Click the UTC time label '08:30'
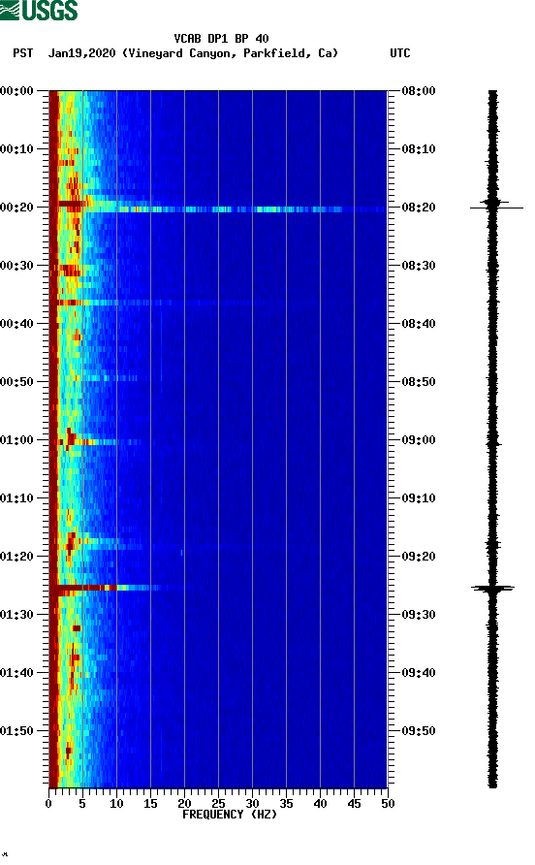Screen dimensions: 535x865 pyautogui.click(x=419, y=266)
